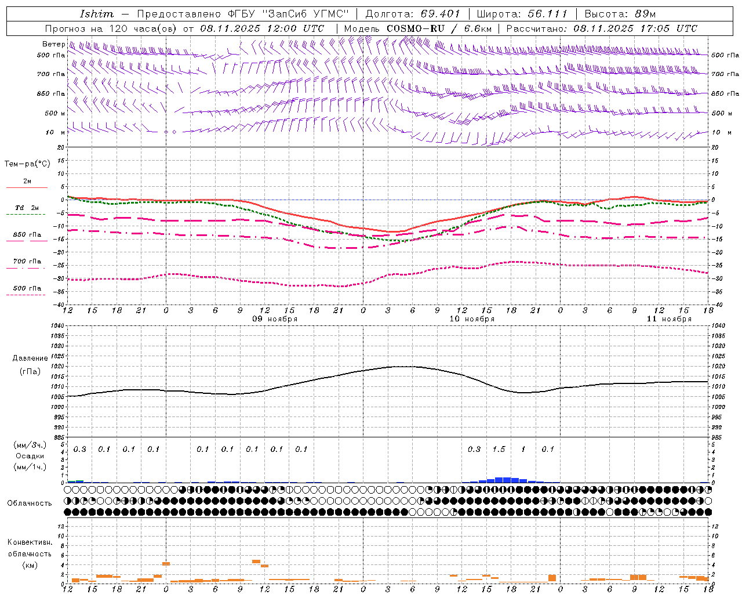The image size is (742, 594).
Task: Click the 'Конвективн.' convective cloud label
Action: (30, 542)
